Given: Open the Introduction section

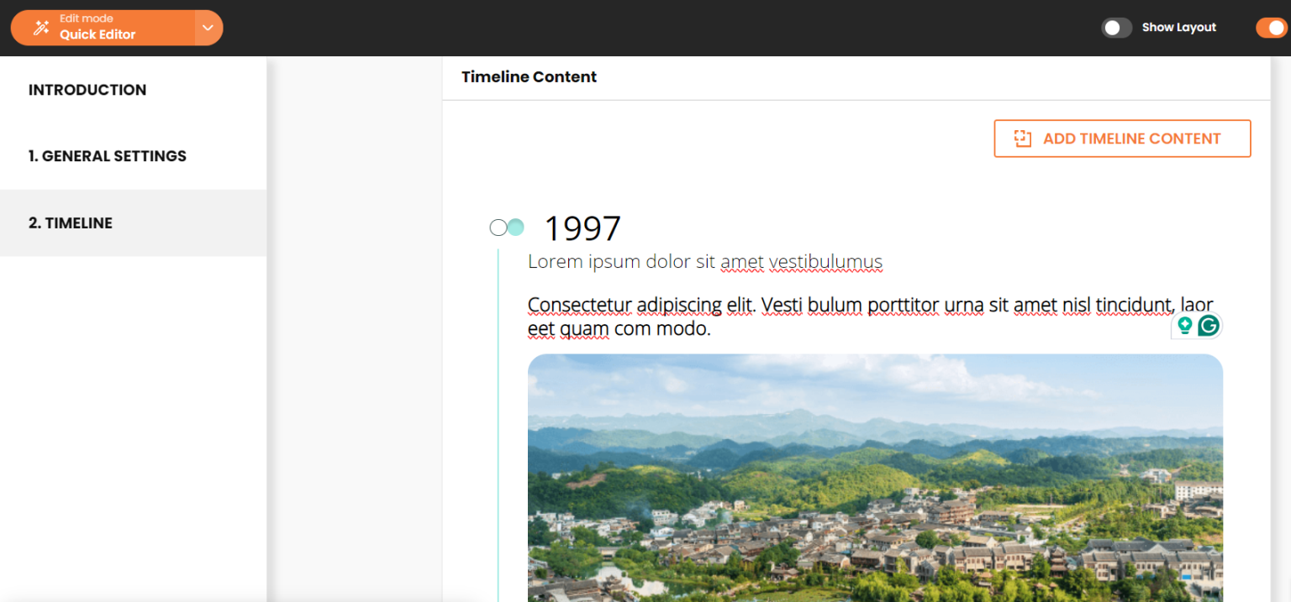Looking at the screenshot, I should [x=87, y=90].
